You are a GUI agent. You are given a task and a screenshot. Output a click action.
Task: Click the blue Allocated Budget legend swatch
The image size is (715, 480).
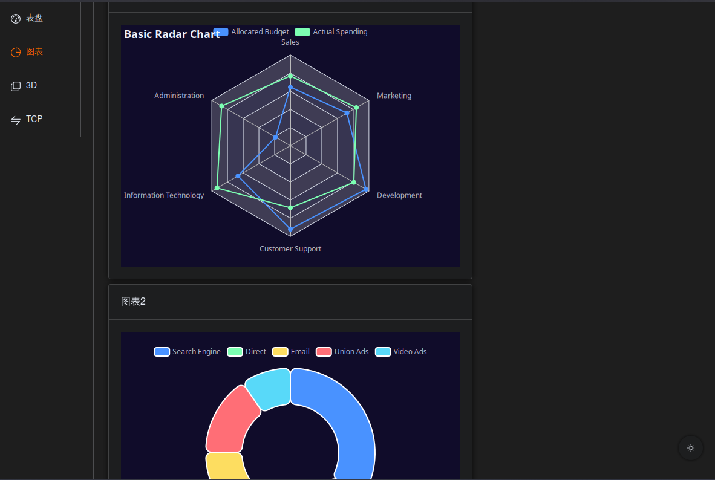(221, 32)
